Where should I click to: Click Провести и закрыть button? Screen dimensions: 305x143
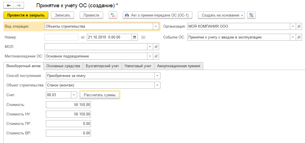26,15
